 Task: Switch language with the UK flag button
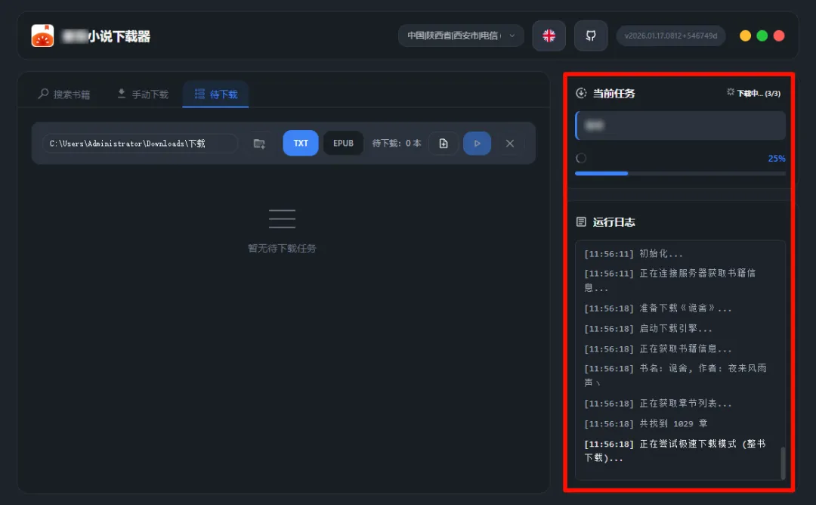(x=549, y=36)
